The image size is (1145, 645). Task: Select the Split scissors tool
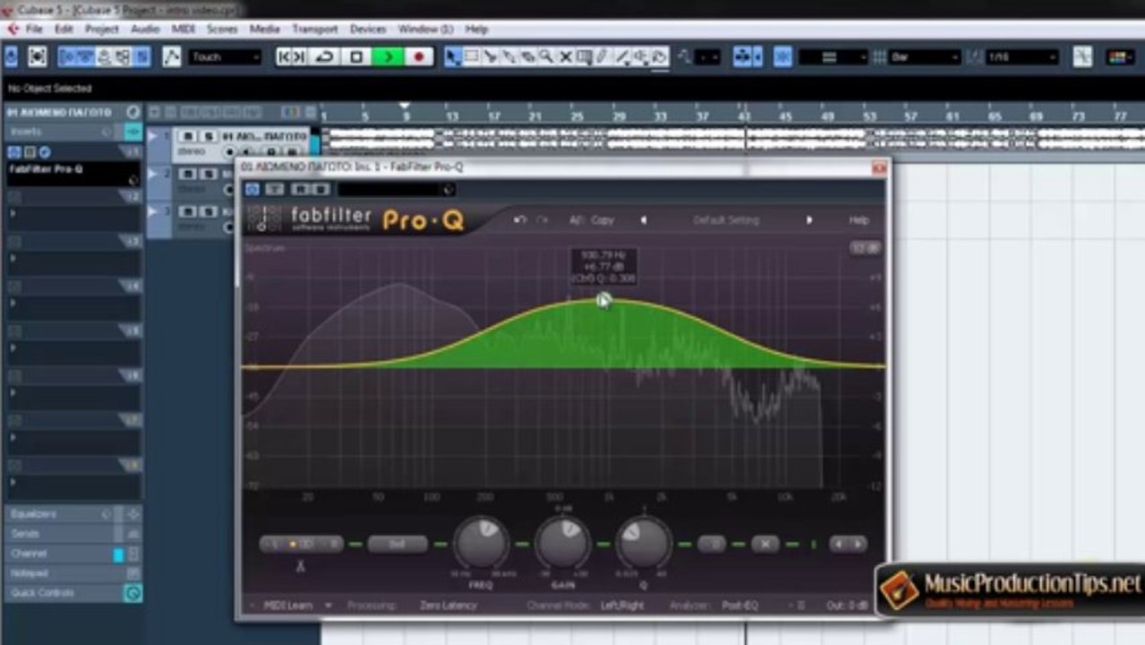click(491, 56)
